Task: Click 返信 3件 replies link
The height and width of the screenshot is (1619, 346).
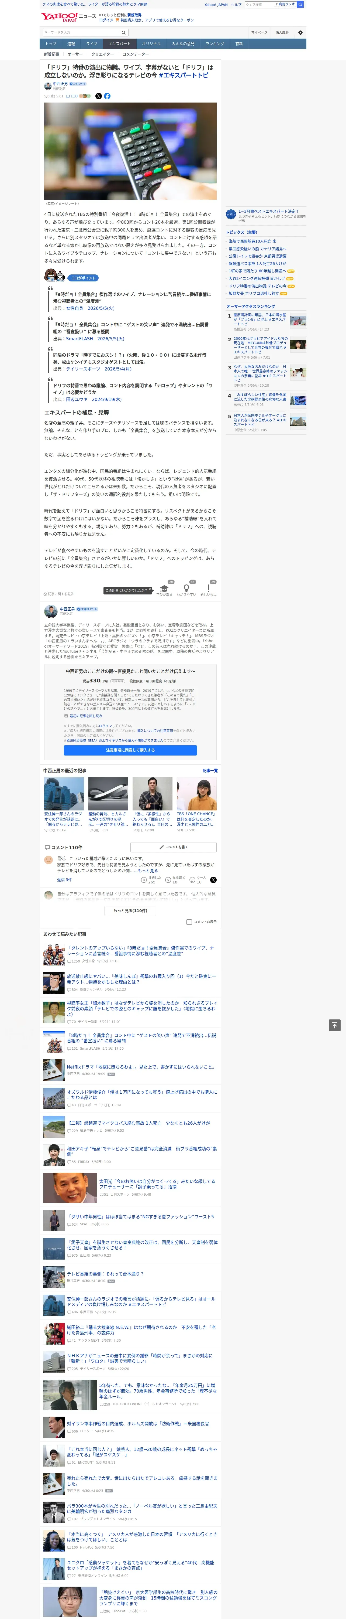Action: (65, 880)
